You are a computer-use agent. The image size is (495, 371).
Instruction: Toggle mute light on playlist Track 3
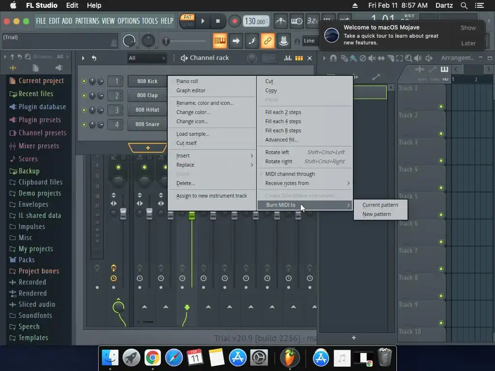[x=441, y=161]
